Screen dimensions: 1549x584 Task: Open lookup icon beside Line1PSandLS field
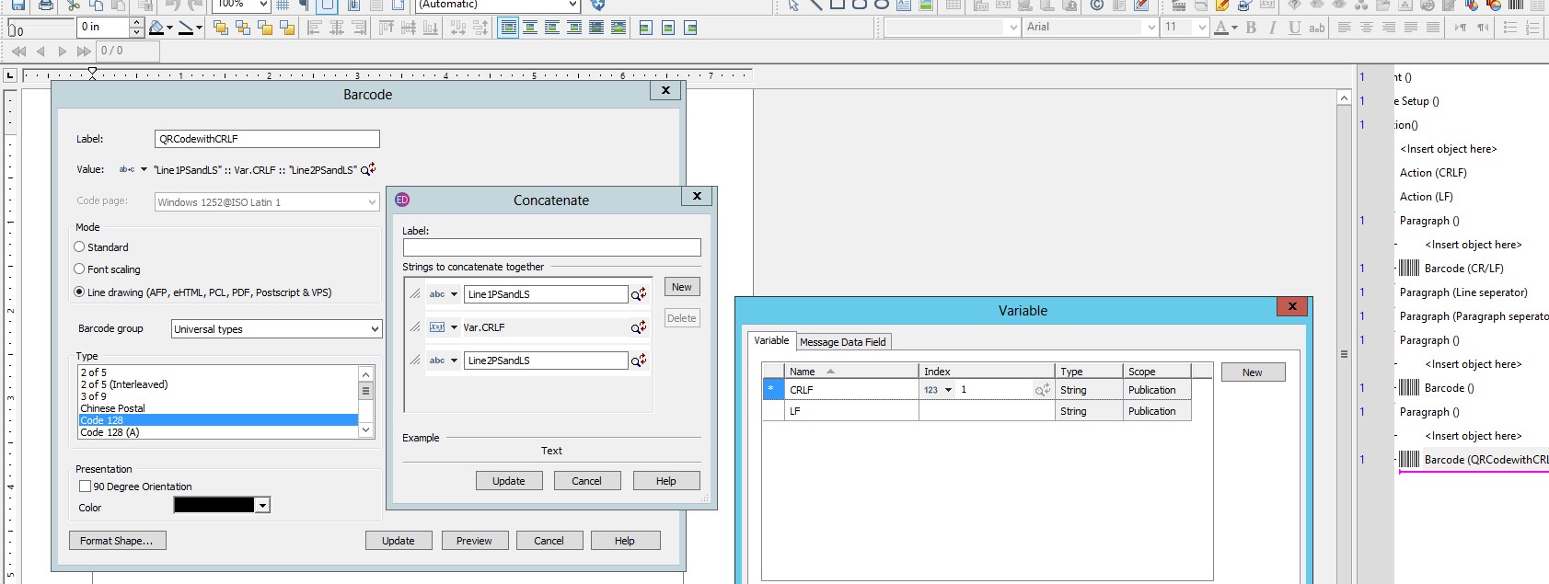638,294
